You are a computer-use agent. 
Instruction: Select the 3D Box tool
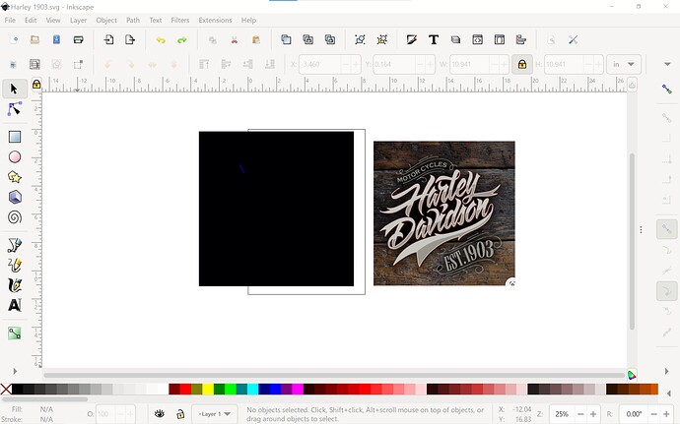tap(15, 197)
